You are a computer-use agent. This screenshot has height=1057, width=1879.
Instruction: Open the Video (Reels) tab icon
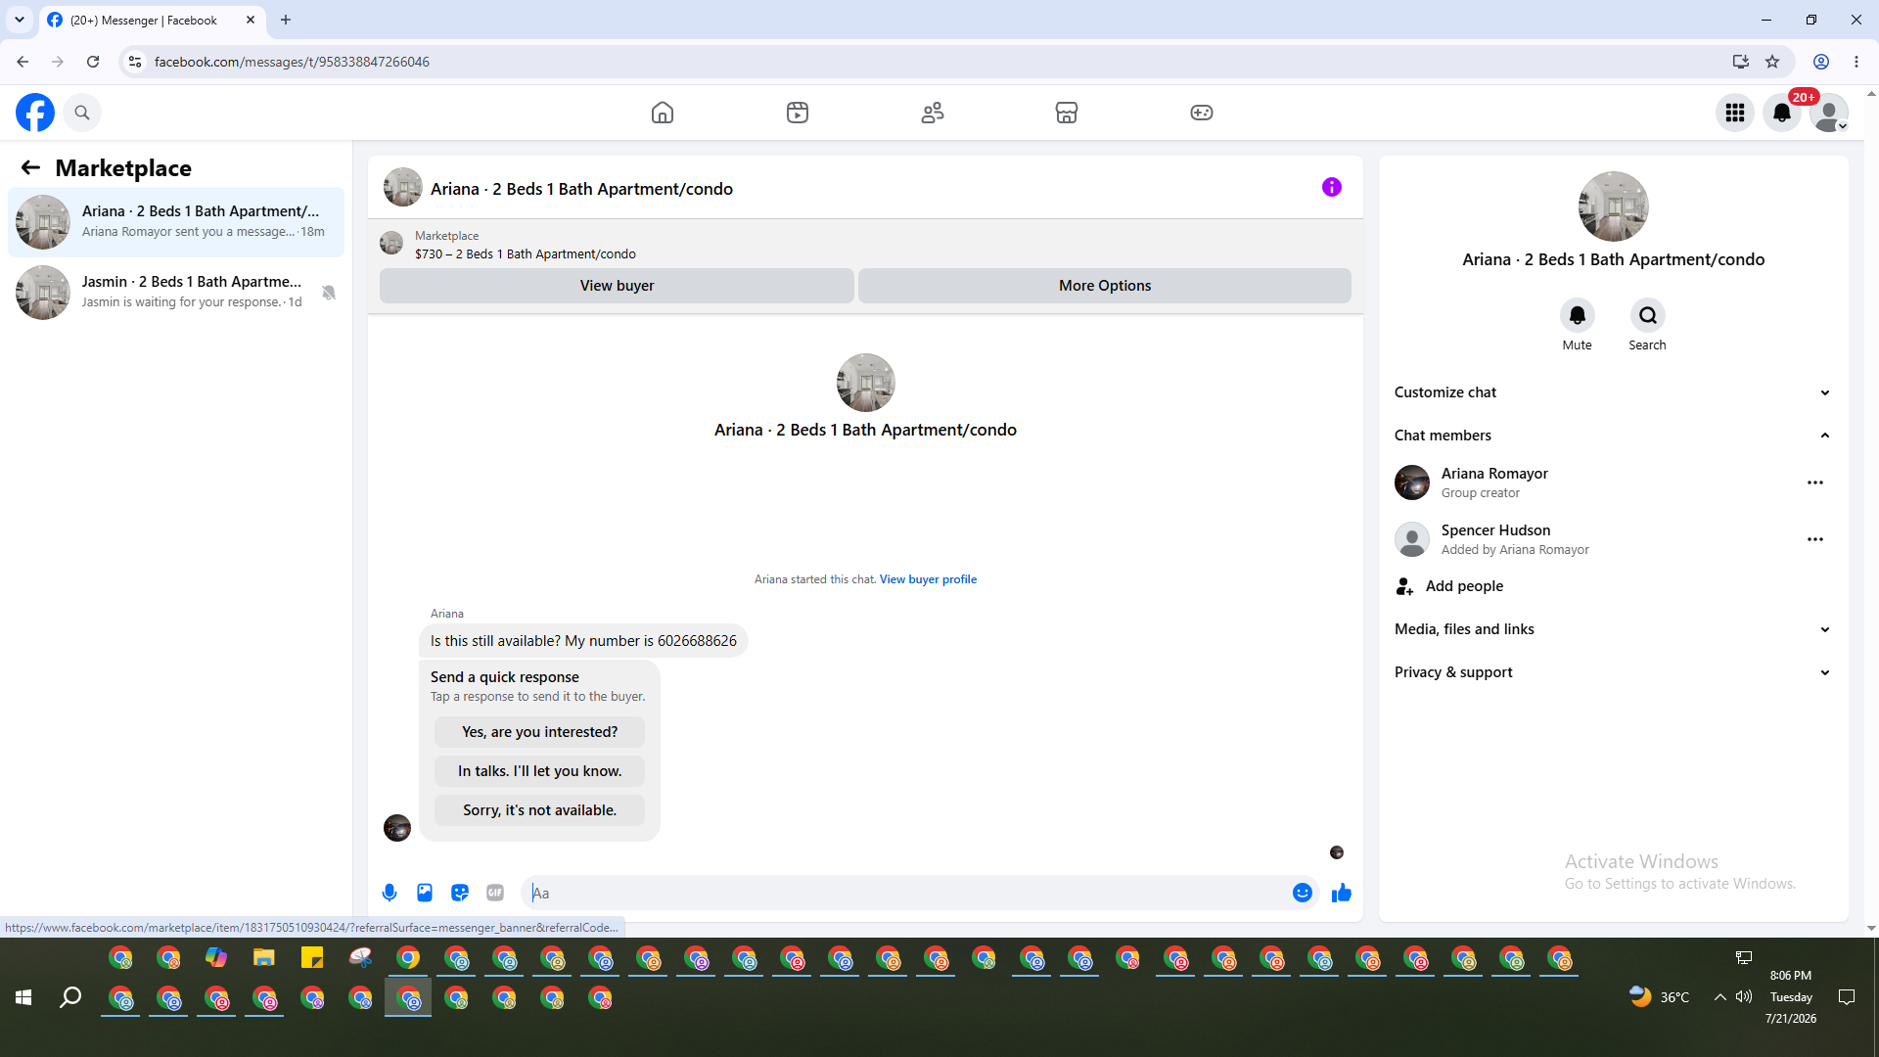point(798,113)
